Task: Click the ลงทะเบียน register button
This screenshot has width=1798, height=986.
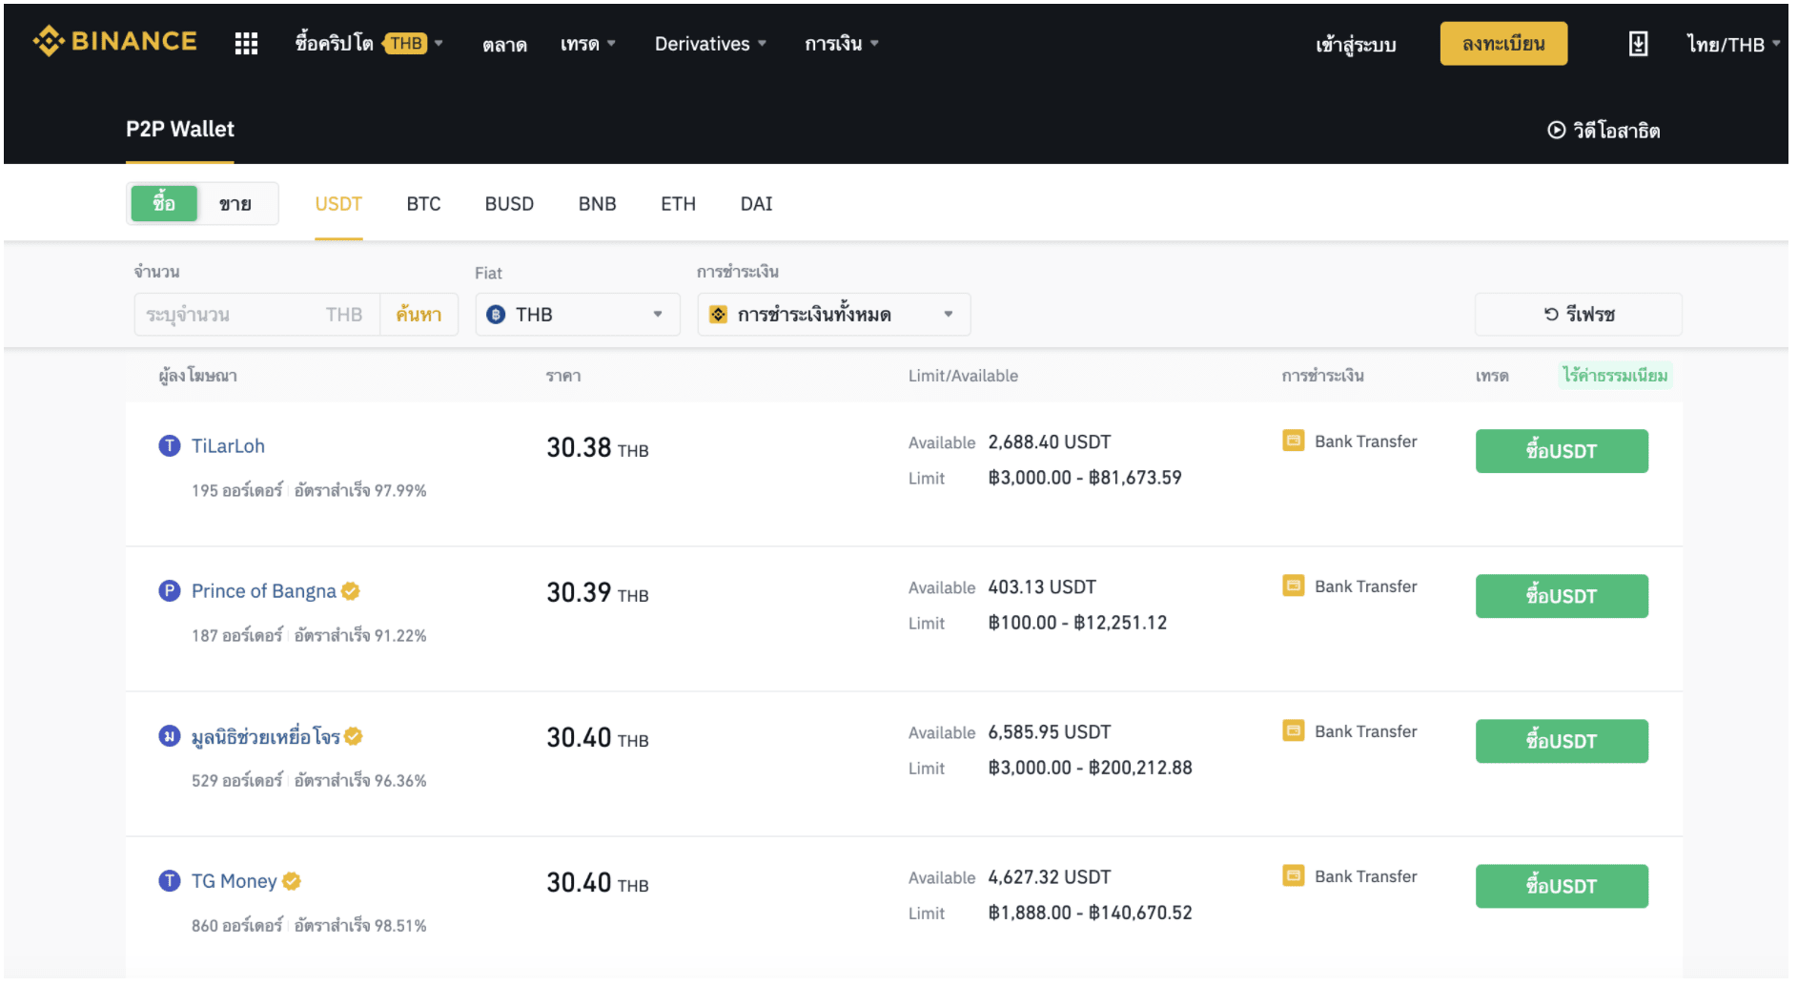Action: (x=1503, y=44)
